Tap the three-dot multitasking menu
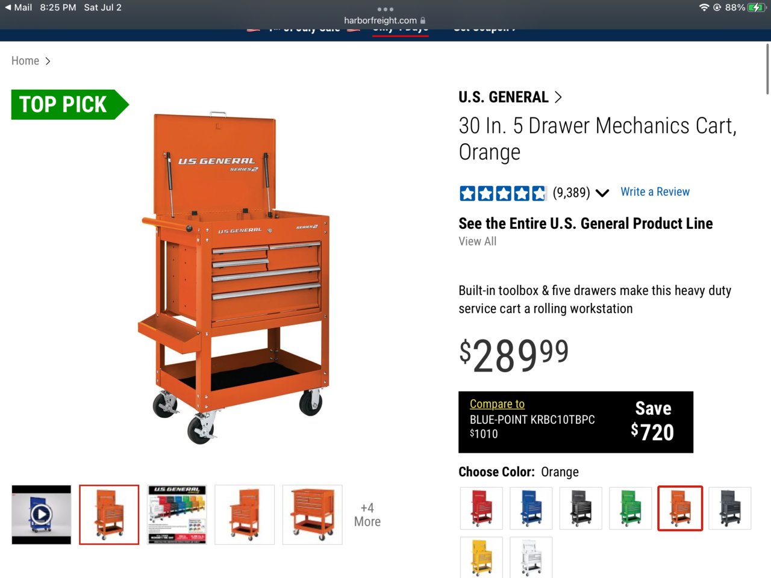 click(385, 9)
